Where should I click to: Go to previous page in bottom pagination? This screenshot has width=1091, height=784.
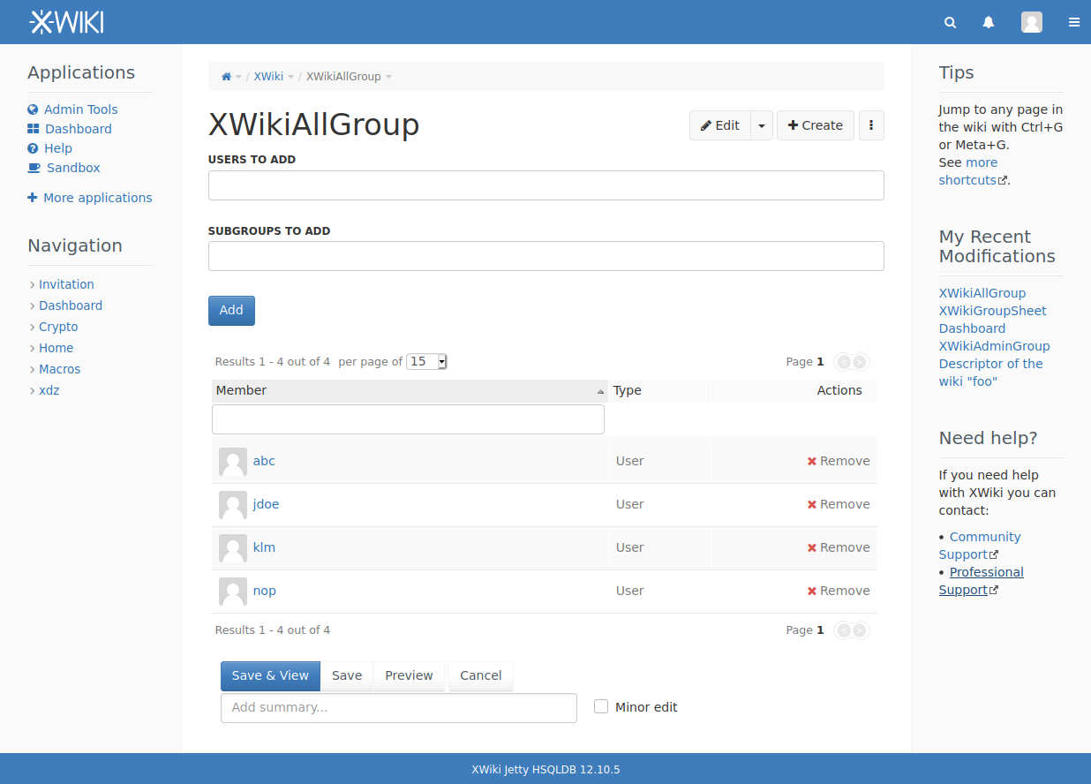pyautogui.click(x=843, y=630)
